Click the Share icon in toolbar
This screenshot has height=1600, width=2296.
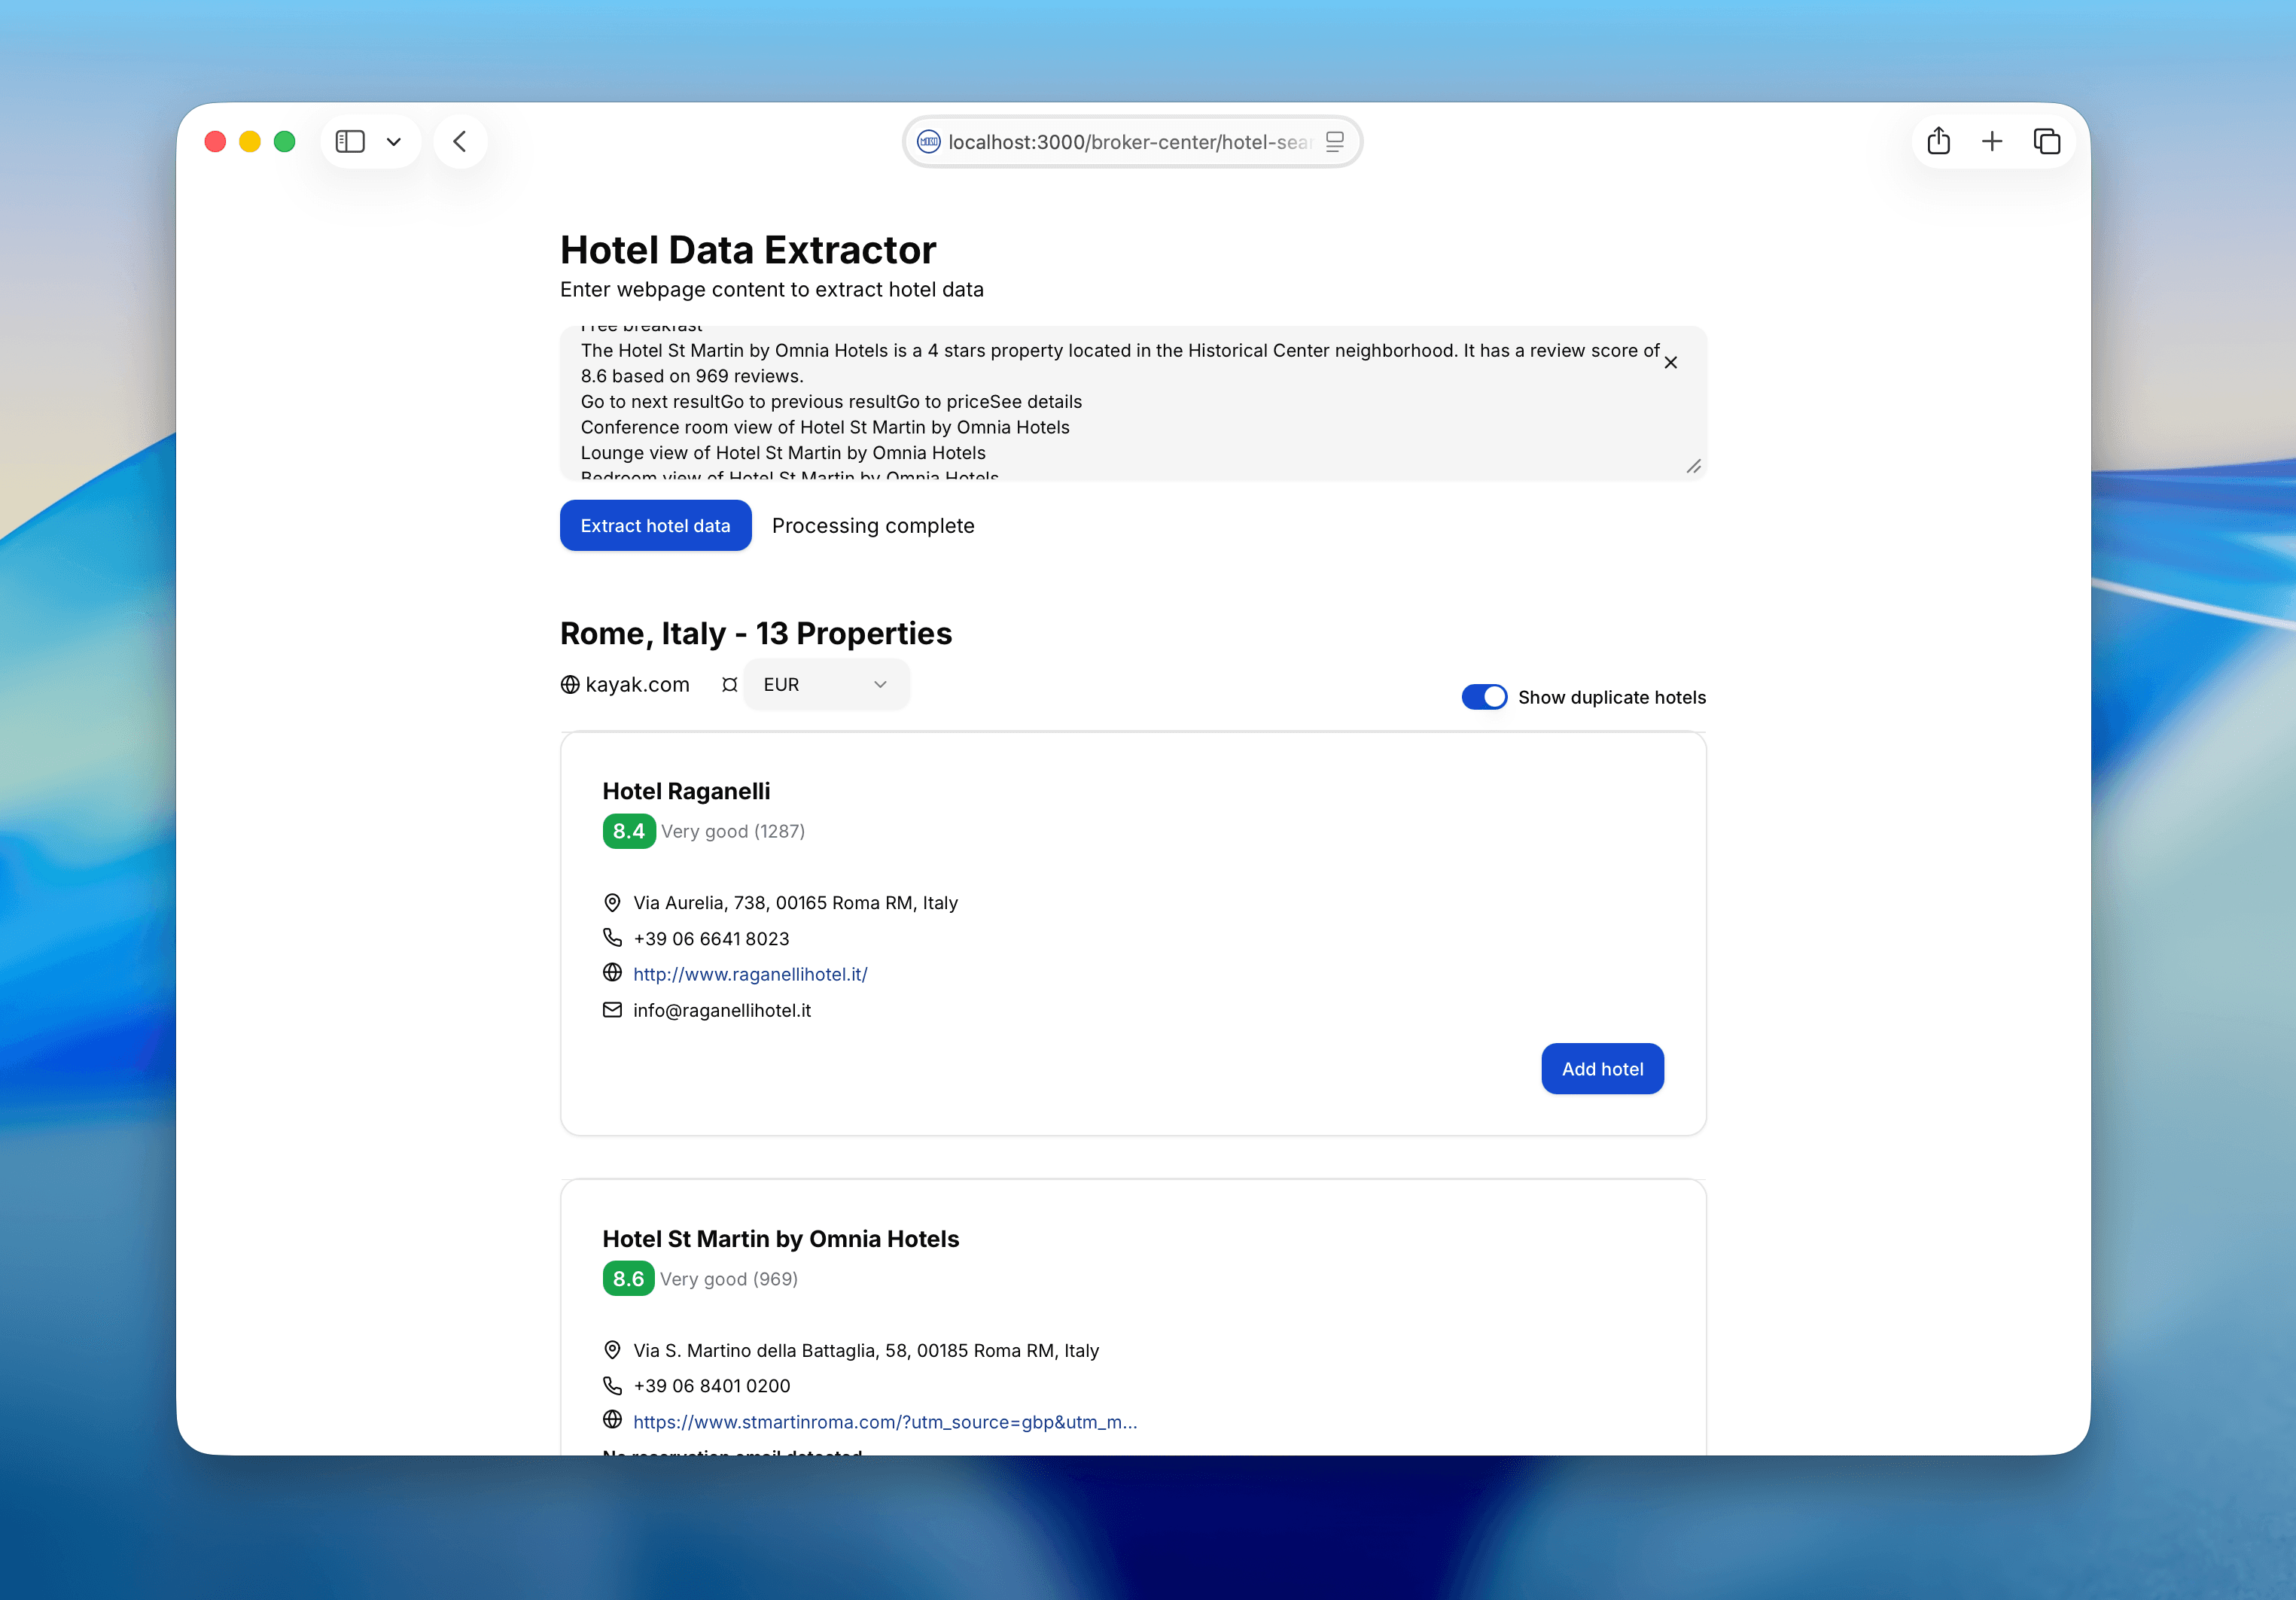click(1939, 141)
